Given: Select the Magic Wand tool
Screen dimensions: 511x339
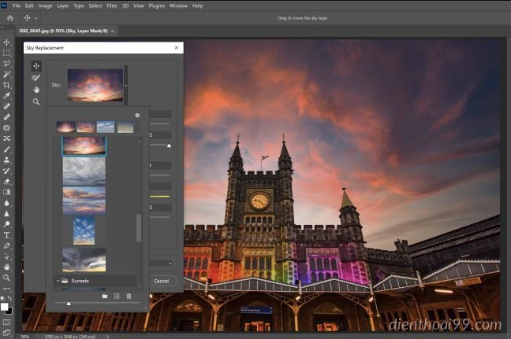Looking at the screenshot, I should point(6,75).
